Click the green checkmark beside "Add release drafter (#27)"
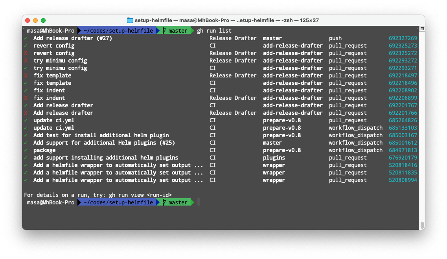Image resolution: width=447 pixels, height=259 pixels. point(26,38)
